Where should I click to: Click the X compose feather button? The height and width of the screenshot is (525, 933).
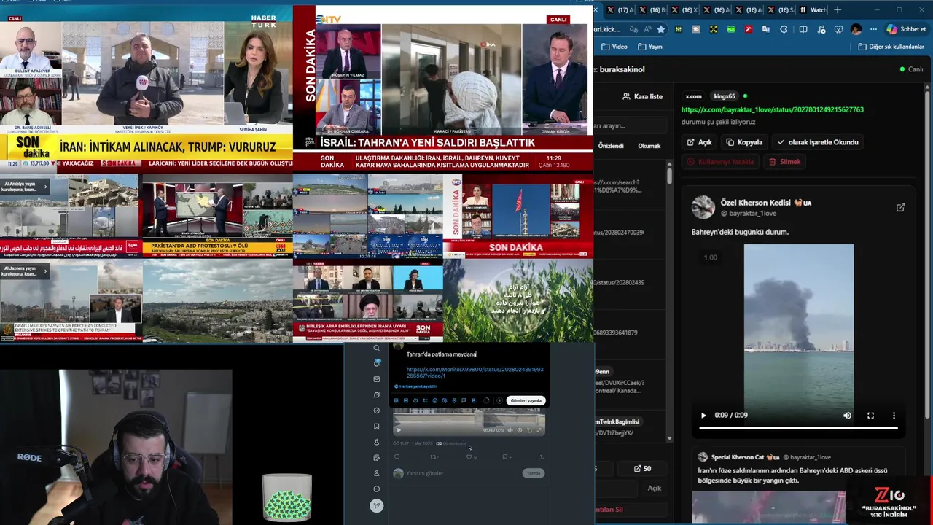[x=377, y=505]
